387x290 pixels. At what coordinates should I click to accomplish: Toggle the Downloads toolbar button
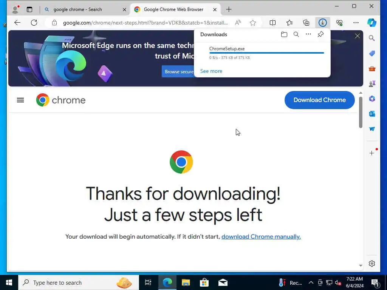[323, 23]
